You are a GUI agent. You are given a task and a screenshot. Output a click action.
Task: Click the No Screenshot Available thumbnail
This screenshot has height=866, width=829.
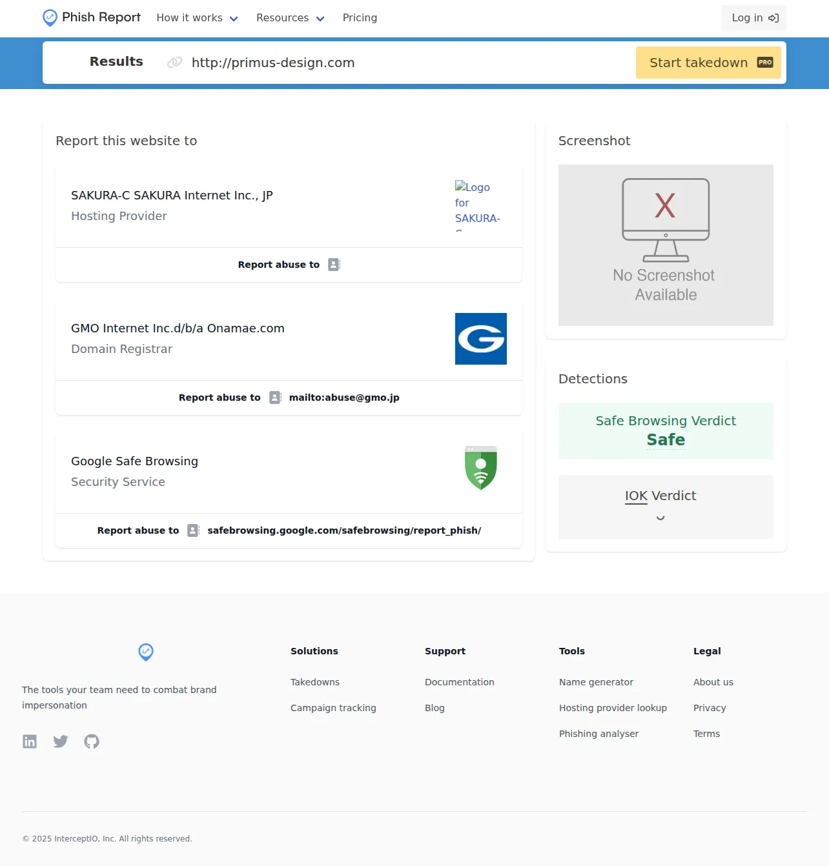click(x=666, y=245)
